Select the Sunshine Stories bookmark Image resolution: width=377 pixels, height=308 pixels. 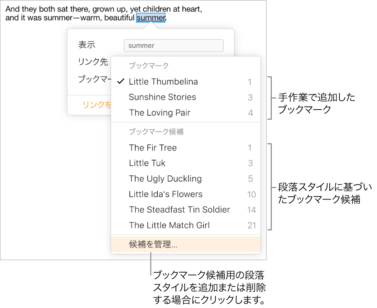(162, 97)
